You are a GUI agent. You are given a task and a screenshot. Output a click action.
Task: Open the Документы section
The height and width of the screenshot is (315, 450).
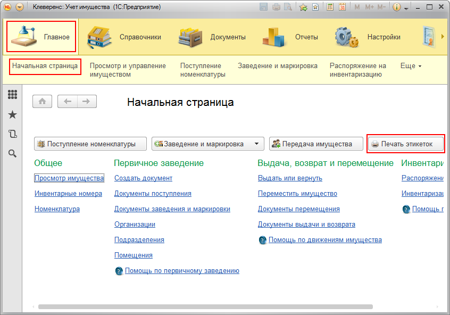[212, 37]
